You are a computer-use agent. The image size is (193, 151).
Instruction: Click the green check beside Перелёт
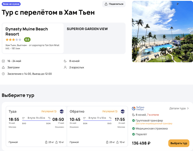tap(133, 134)
